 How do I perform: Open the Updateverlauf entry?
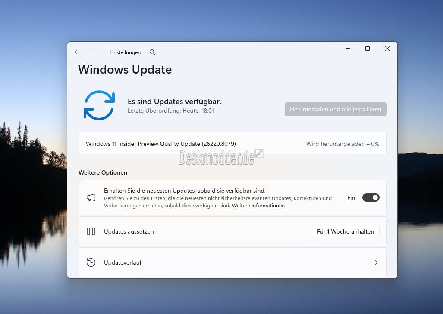click(x=123, y=262)
